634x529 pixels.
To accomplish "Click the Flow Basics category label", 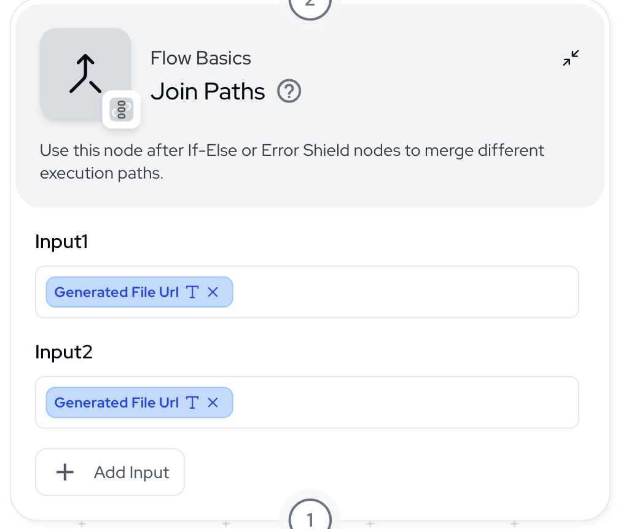I will pyautogui.click(x=200, y=58).
